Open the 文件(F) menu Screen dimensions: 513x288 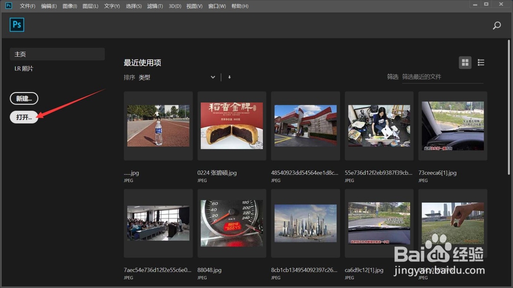pyautogui.click(x=28, y=6)
